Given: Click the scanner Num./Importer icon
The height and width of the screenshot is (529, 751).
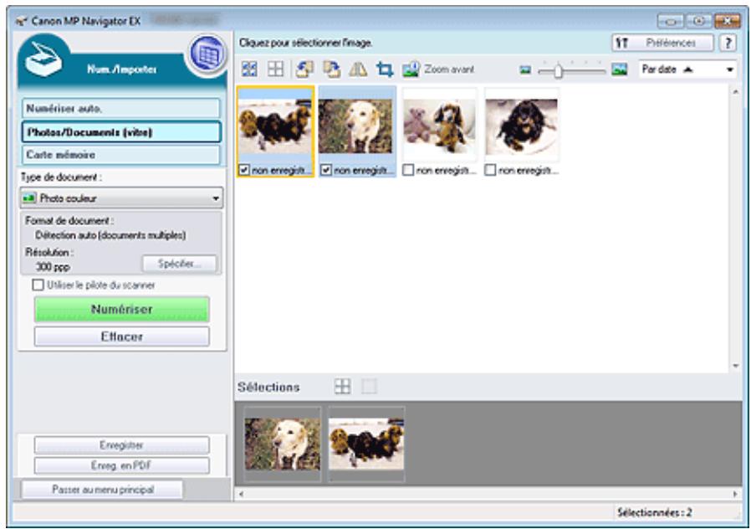Looking at the screenshot, I should point(44,59).
